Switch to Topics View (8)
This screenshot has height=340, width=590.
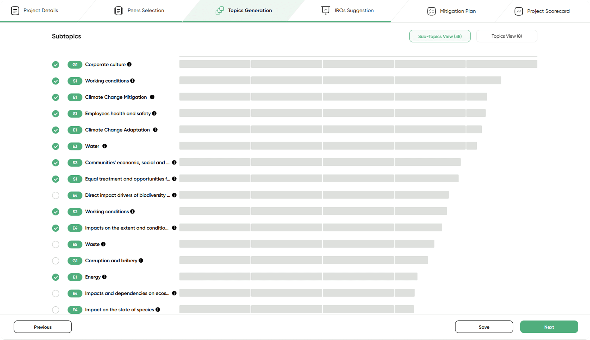pyautogui.click(x=506, y=36)
